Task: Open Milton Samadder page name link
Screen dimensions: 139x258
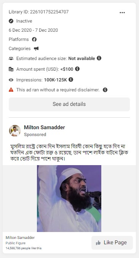Action: coord(45,127)
